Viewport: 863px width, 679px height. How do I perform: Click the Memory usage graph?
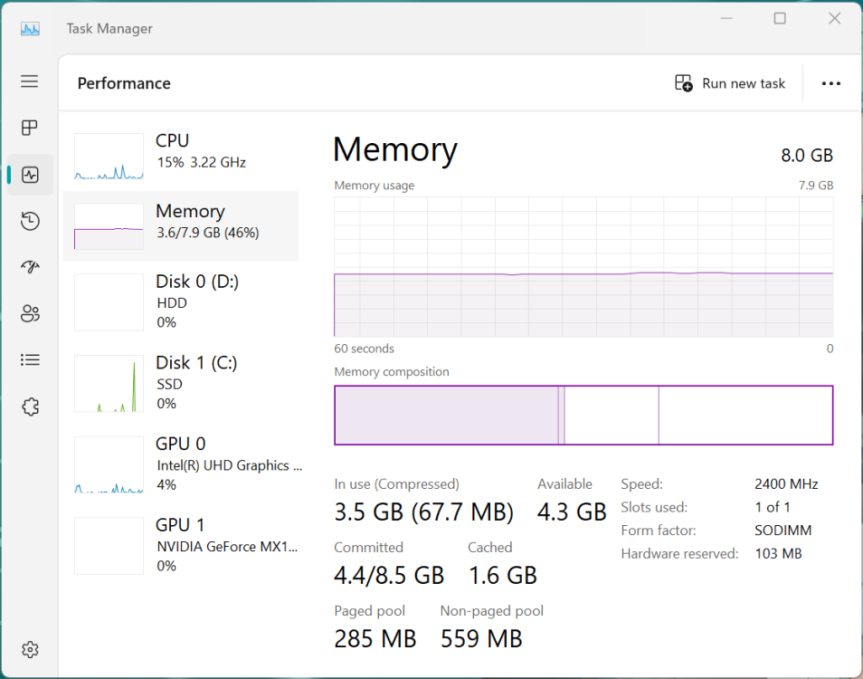[583, 267]
